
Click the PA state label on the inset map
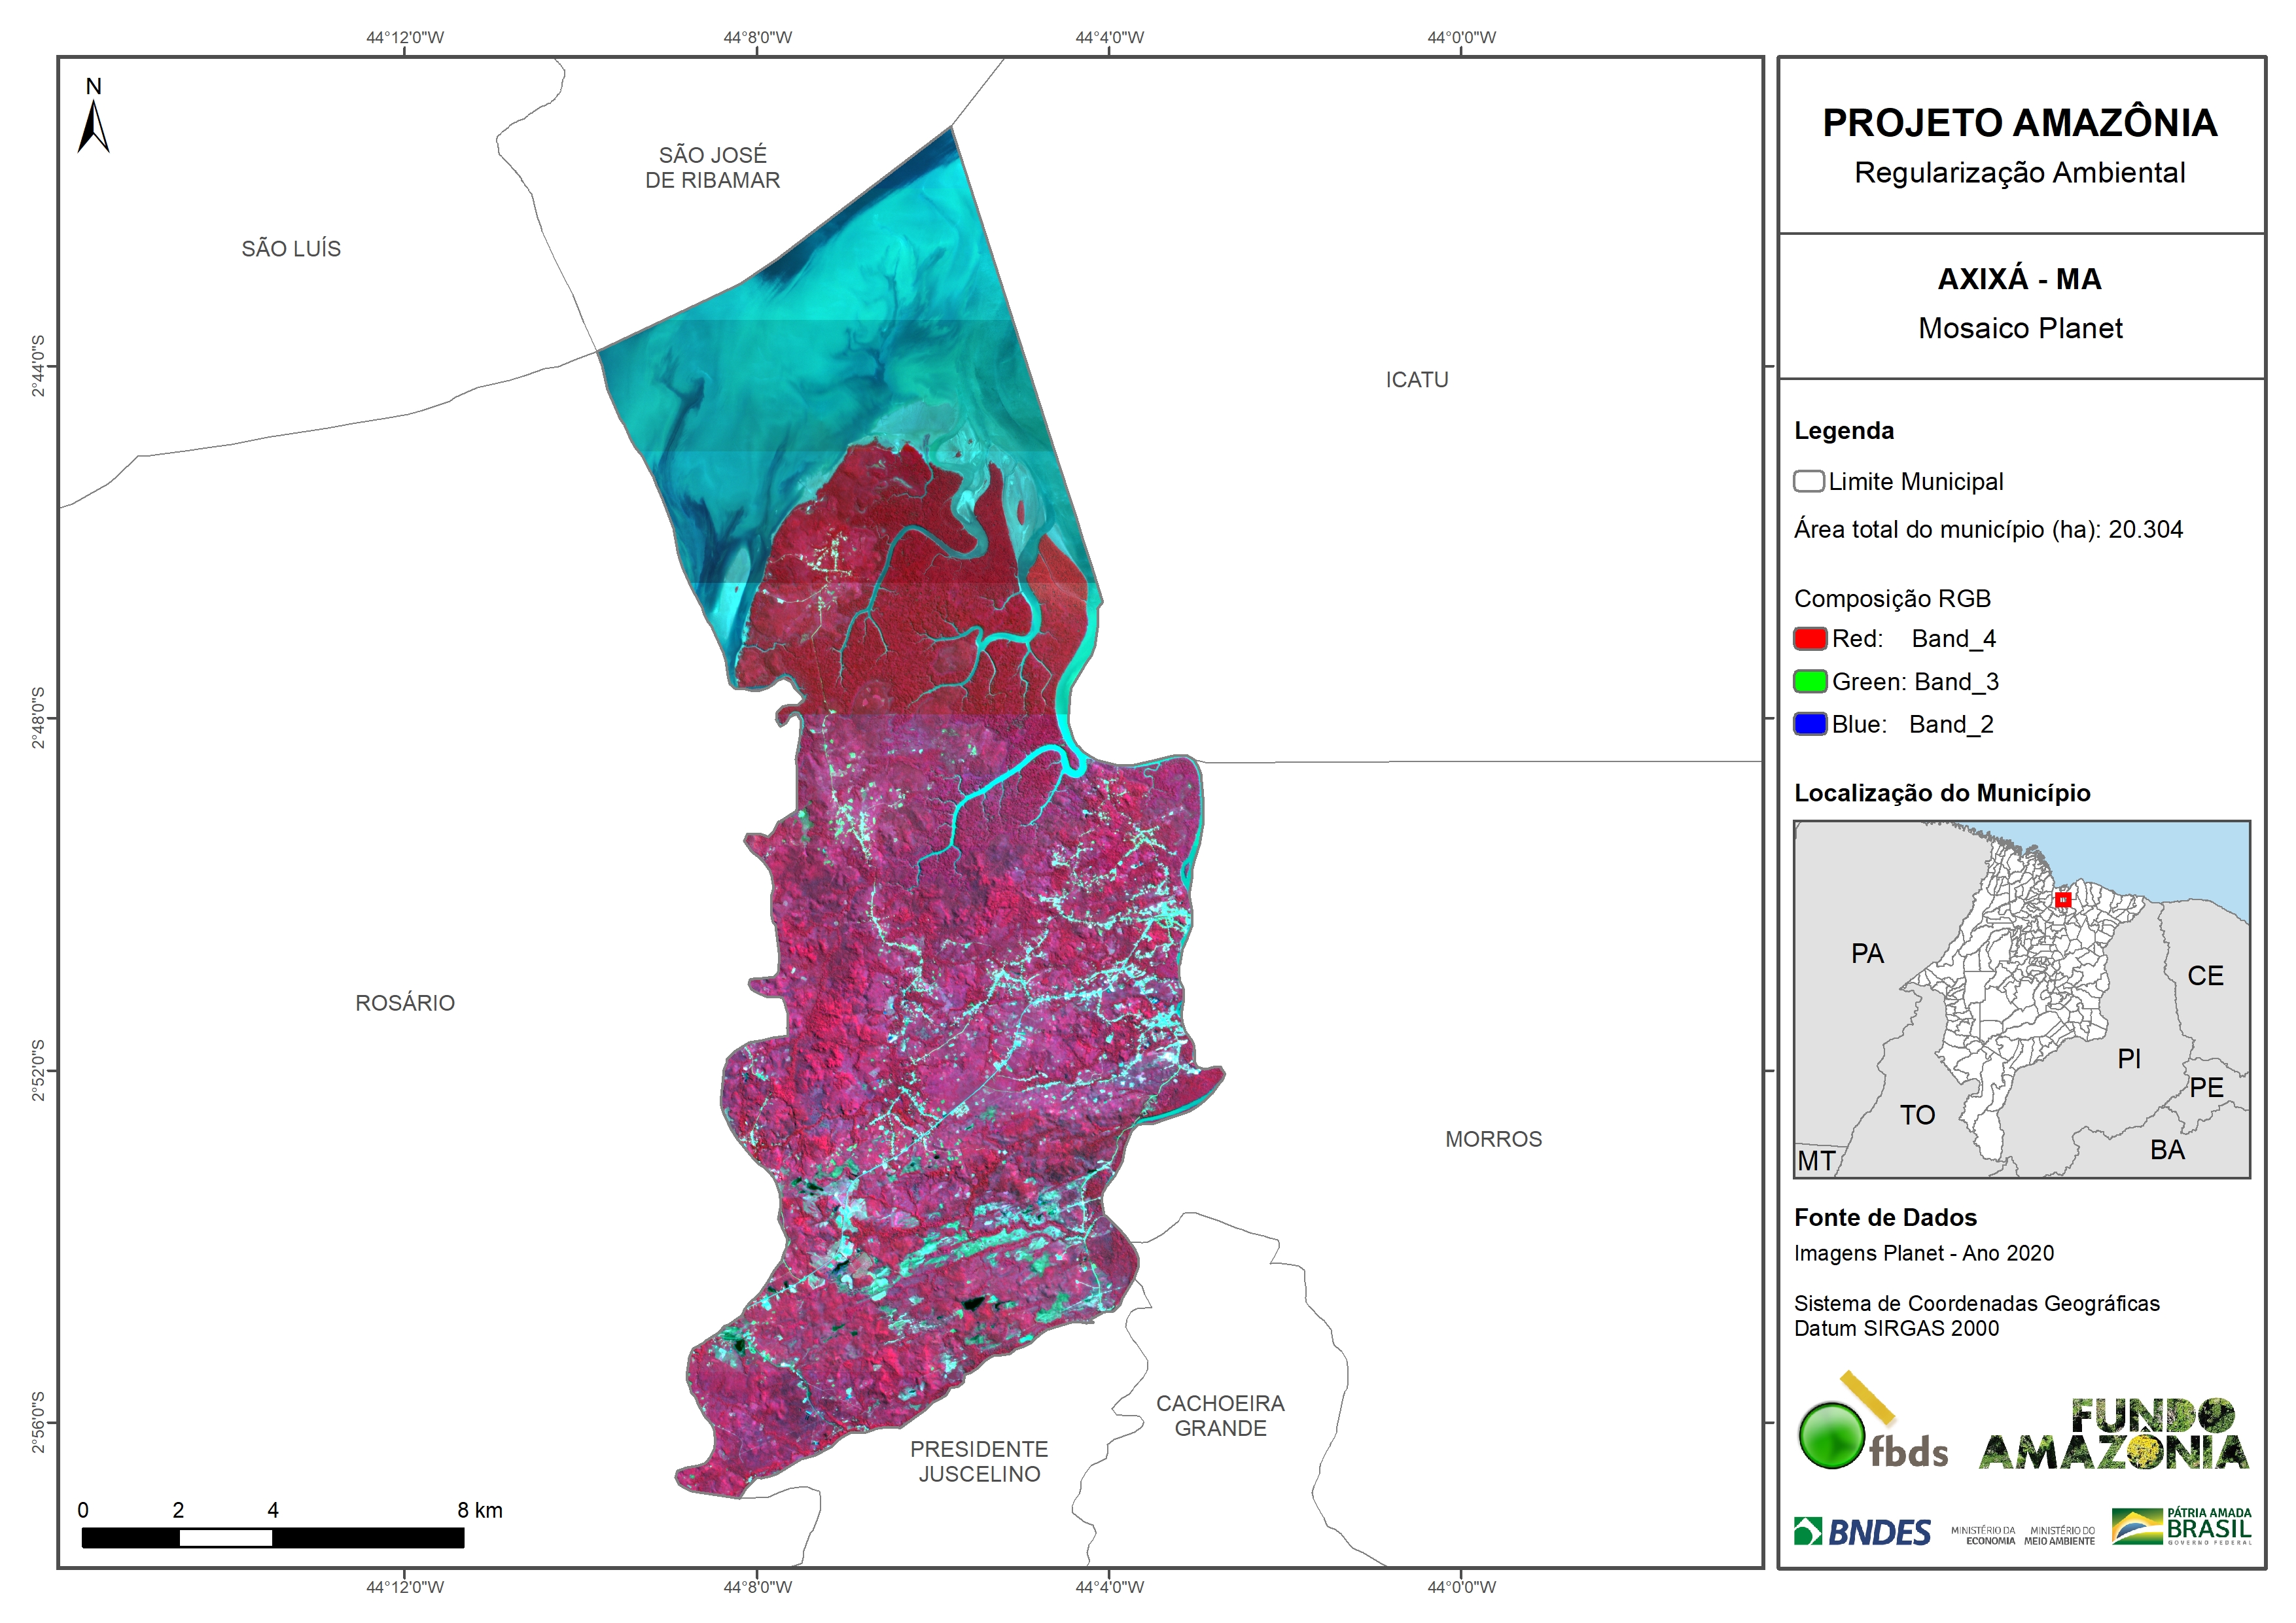[1867, 953]
